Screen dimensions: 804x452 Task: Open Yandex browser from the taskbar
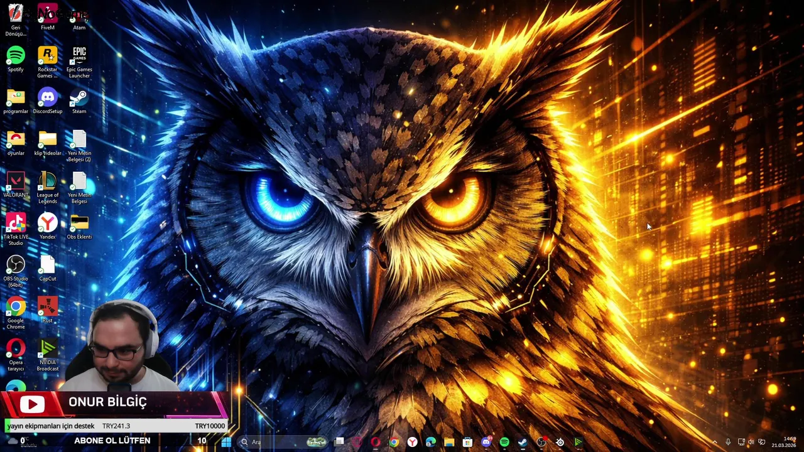tap(412, 442)
